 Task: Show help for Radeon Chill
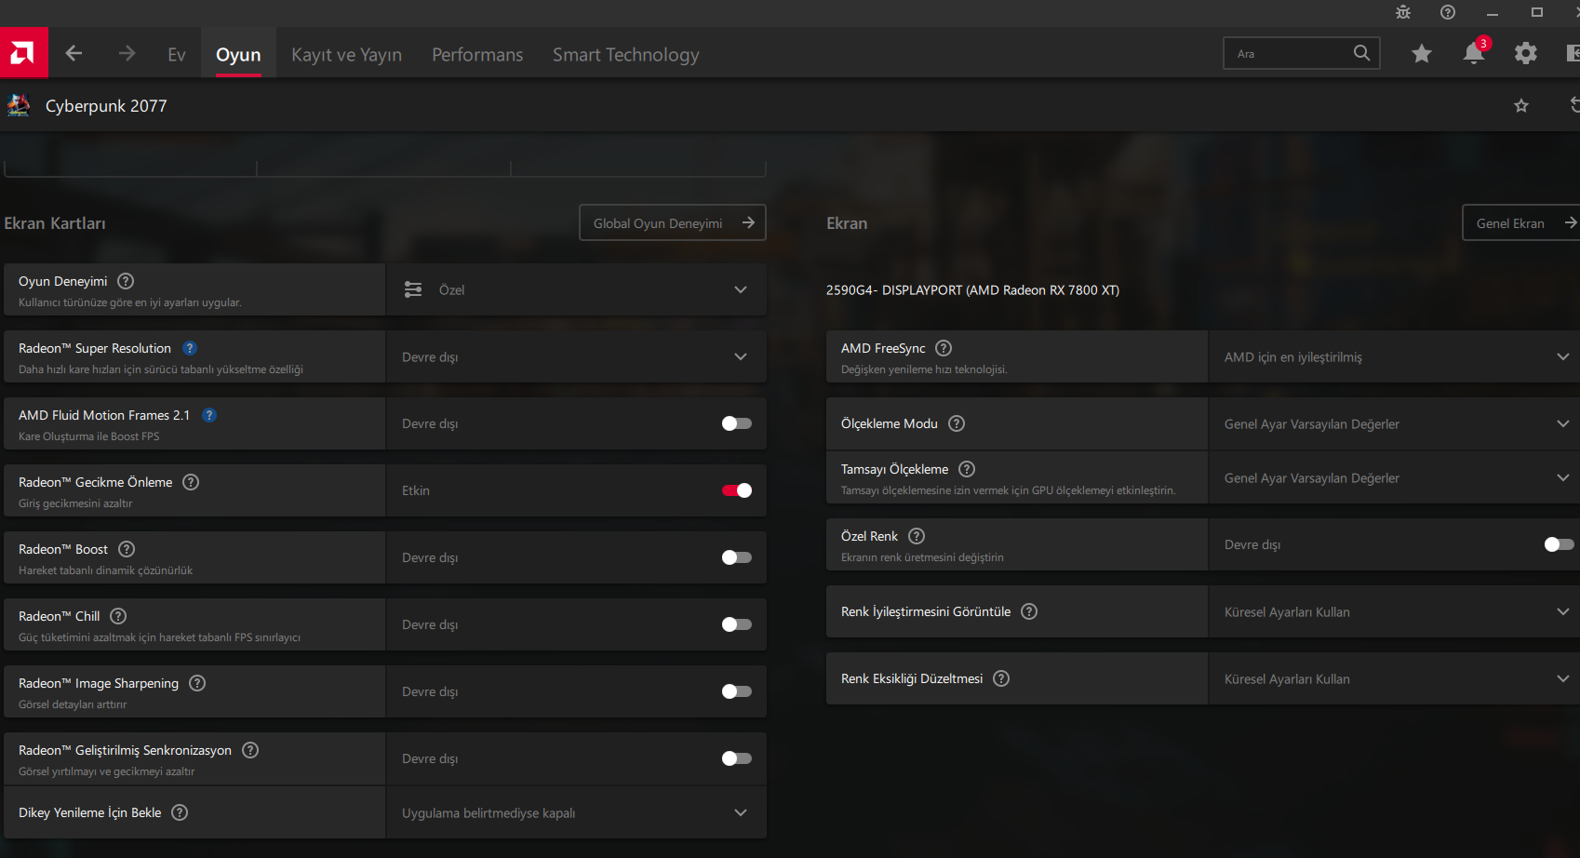tap(118, 616)
